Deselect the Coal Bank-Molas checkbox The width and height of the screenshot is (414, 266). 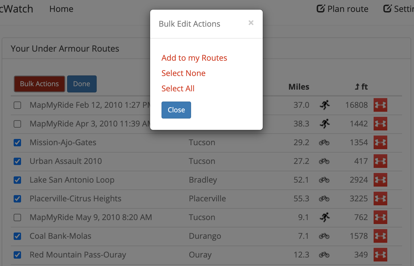point(17,236)
